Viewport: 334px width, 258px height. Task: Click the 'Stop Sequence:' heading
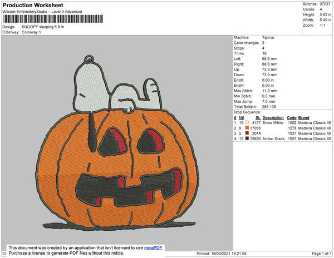pyautogui.click(x=247, y=112)
